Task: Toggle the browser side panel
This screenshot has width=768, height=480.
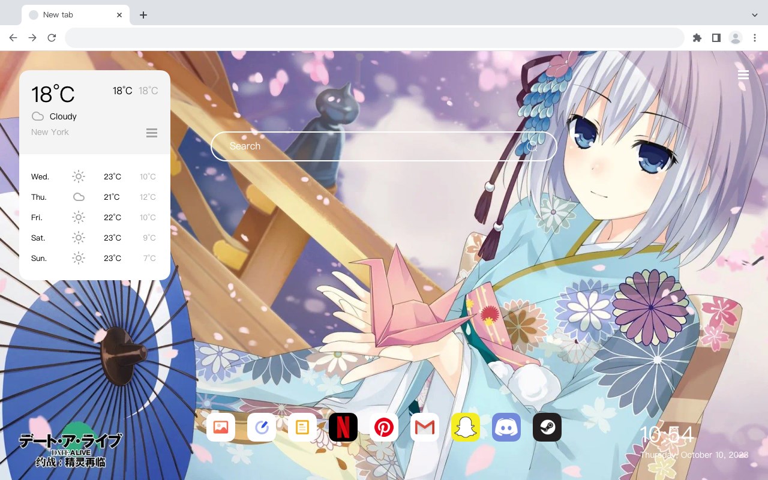Action: coord(716,38)
